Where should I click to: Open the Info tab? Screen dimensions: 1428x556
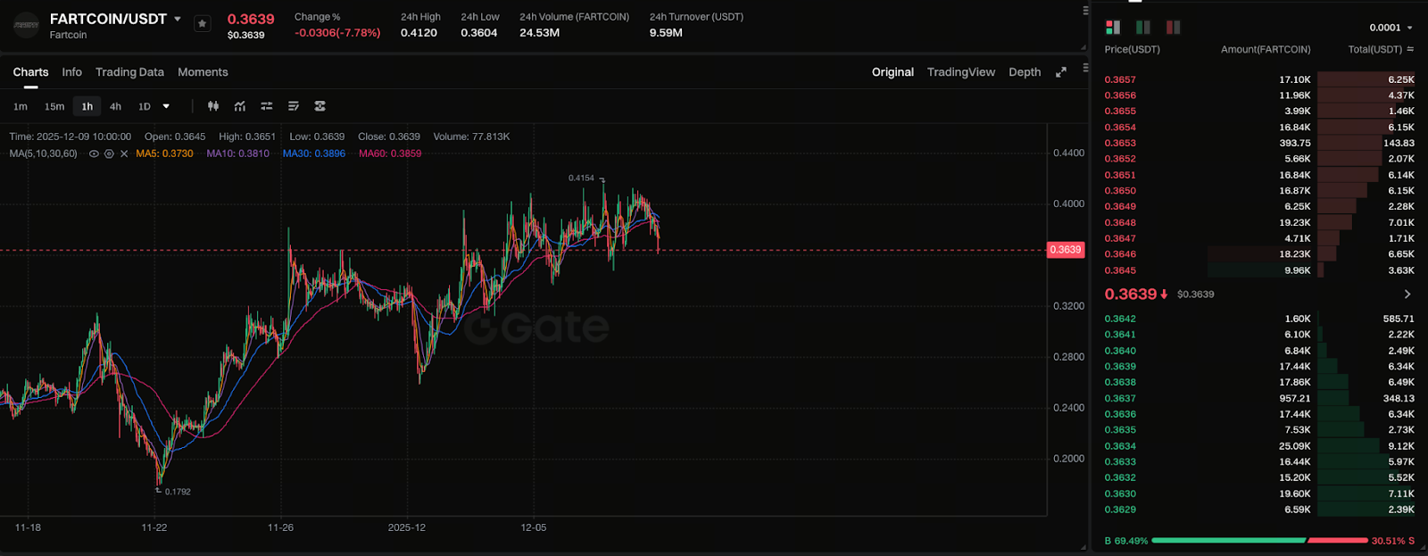[x=71, y=72]
